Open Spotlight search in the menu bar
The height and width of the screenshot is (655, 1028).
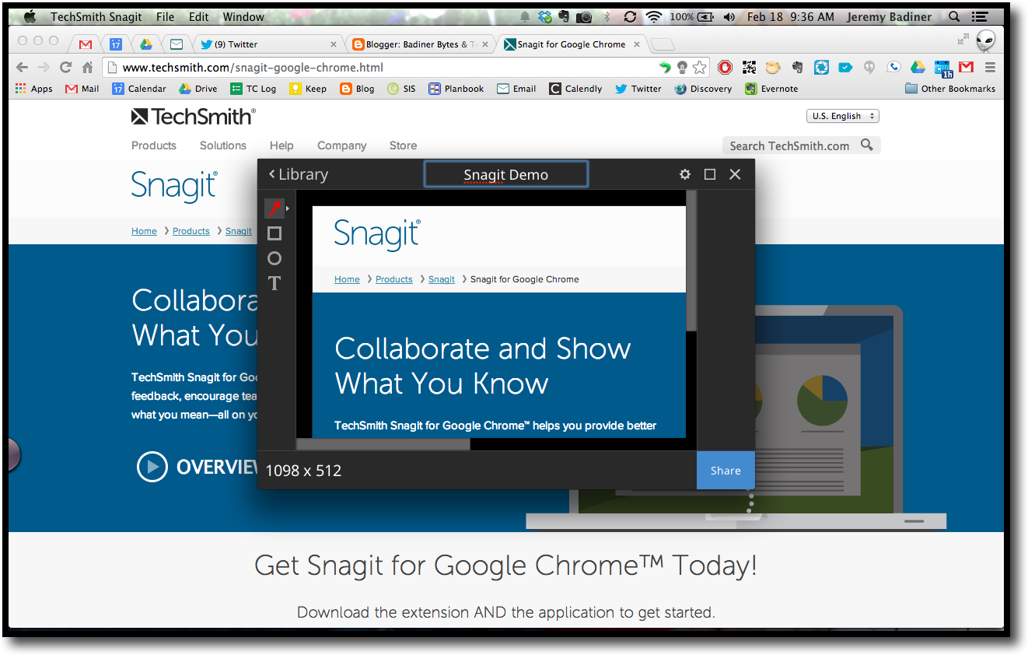954,17
